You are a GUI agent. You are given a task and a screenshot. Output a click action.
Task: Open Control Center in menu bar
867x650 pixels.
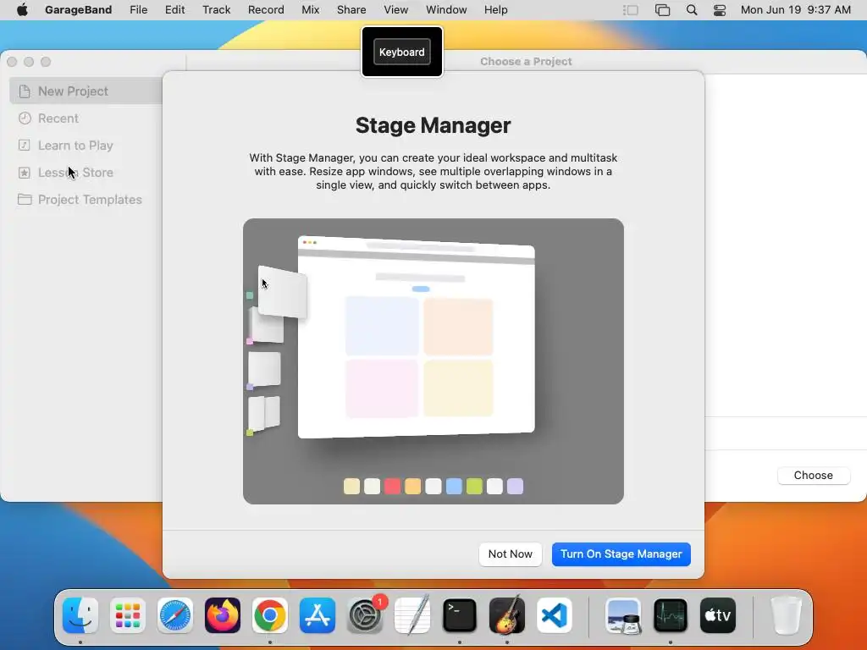(720, 10)
